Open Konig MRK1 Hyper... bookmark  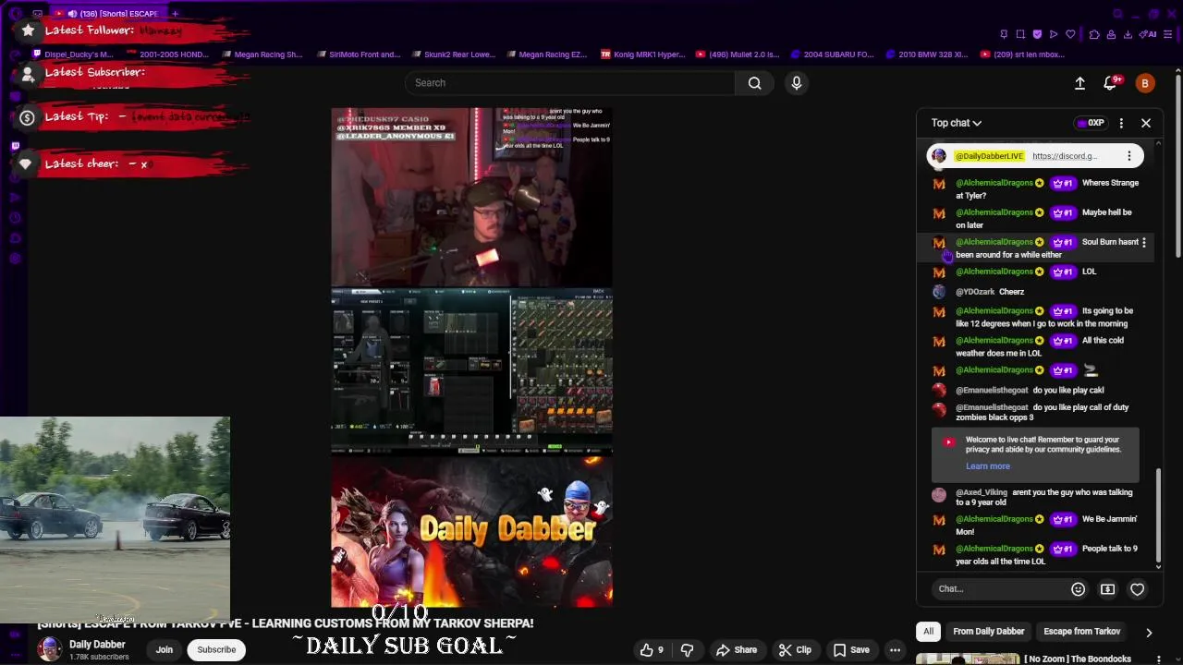point(642,54)
